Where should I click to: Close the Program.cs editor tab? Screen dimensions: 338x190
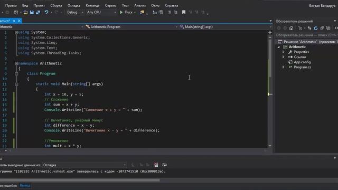point(19,21)
